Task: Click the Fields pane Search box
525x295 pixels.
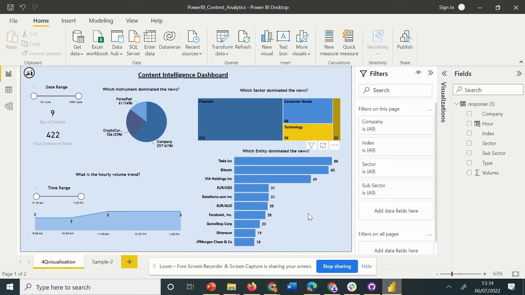Action: tap(488, 90)
